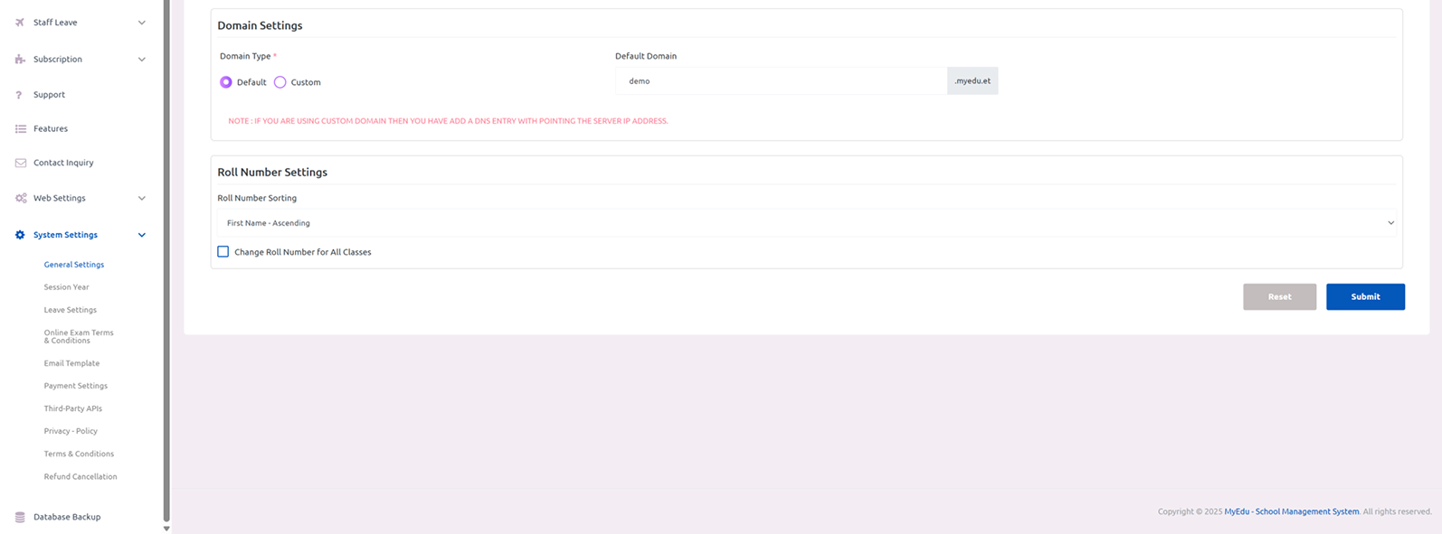Click the Contact Inquiry envelope icon
Screen dimensions: 1442x534
coord(20,164)
